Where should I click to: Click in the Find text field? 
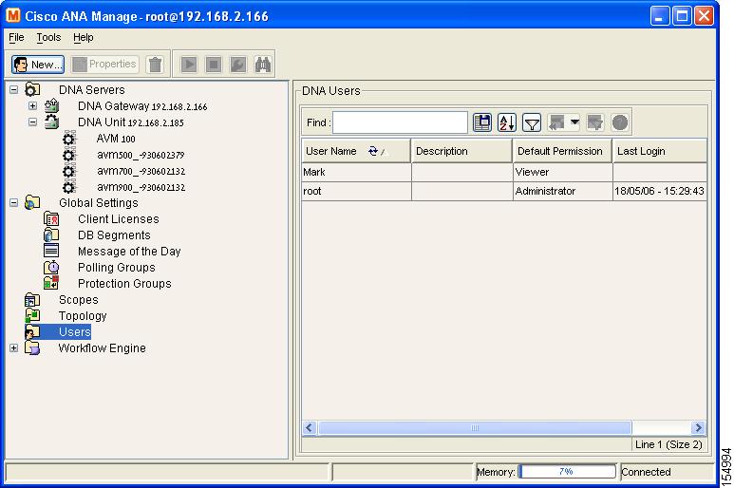(400, 122)
